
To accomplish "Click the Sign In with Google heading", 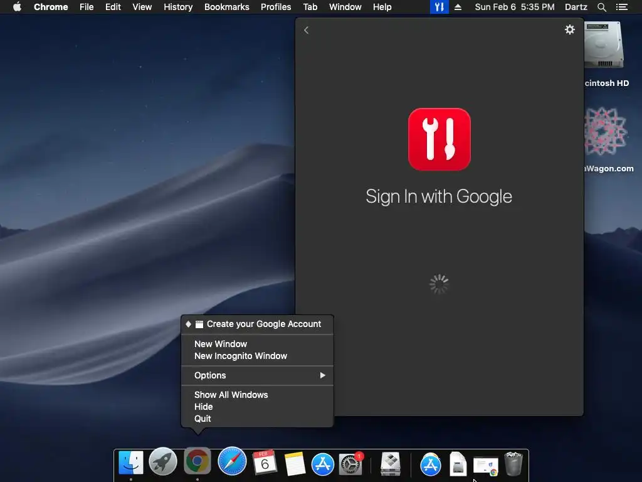I will [439, 196].
